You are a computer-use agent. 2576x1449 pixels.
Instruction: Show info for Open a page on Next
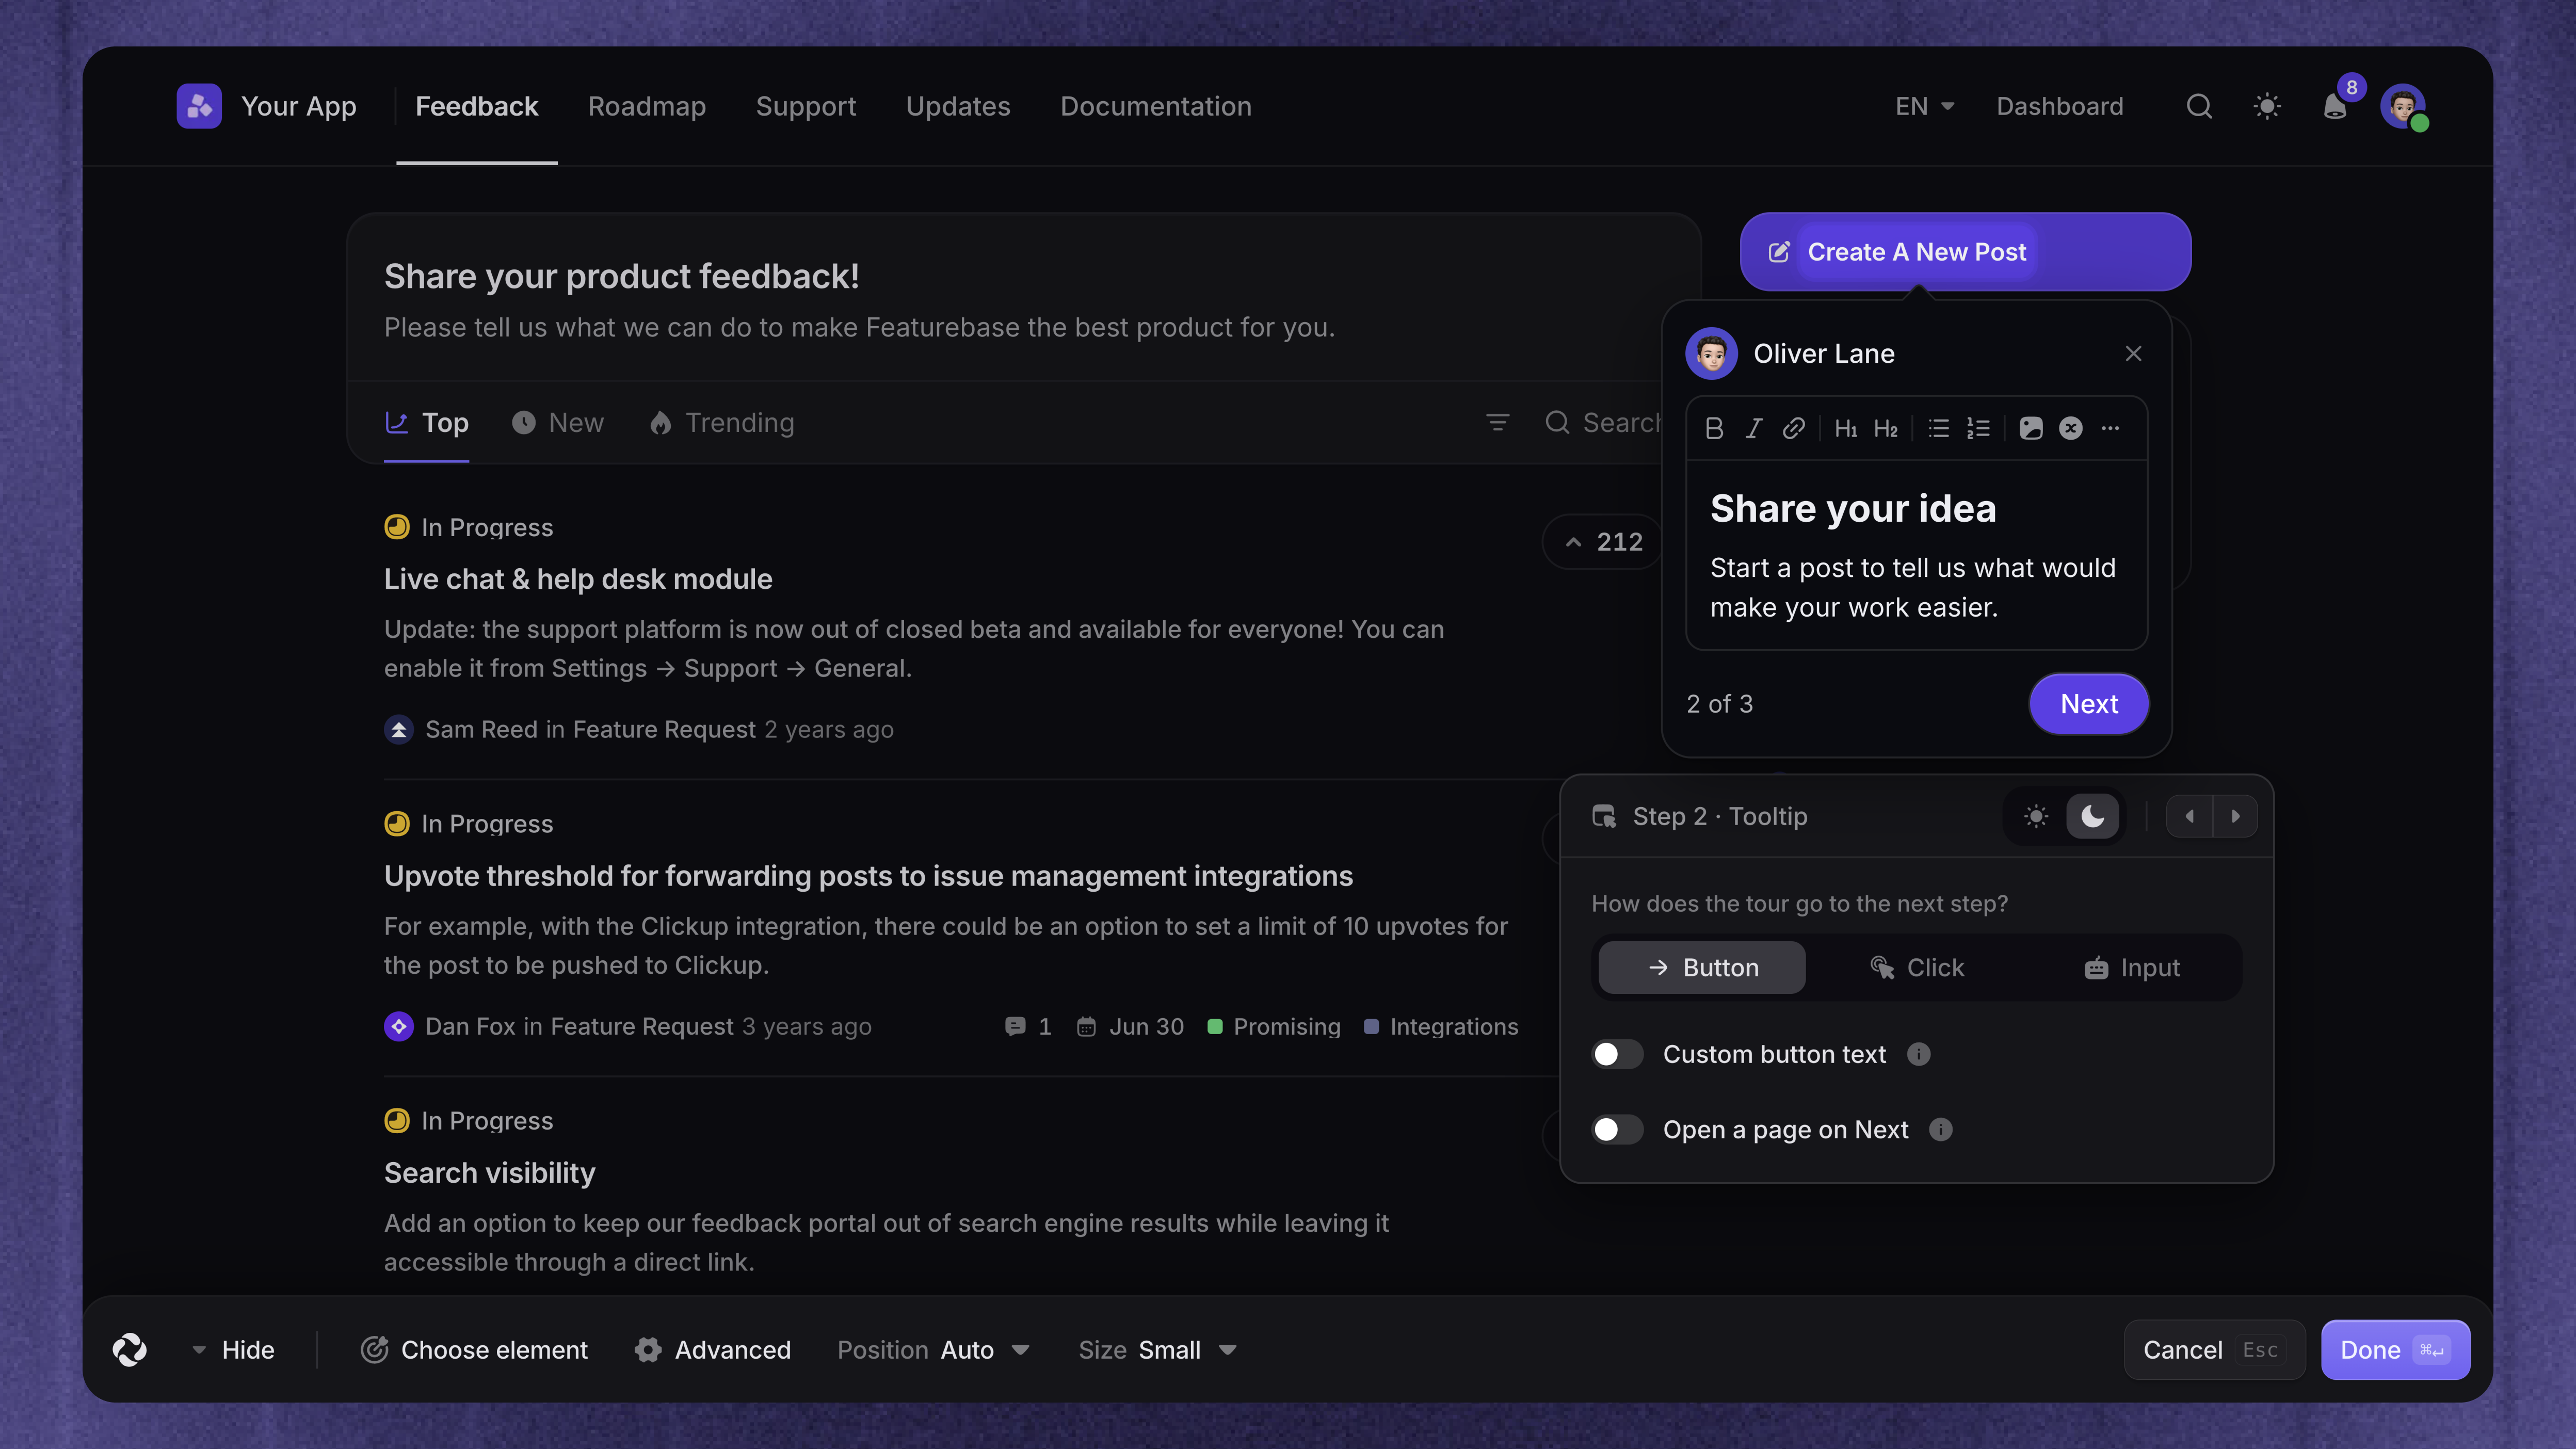click(x=1940, y=1129)
